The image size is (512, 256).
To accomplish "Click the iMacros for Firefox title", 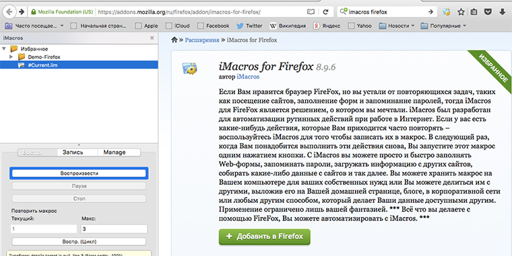I will pyautogui.click(x=266, y=67).
